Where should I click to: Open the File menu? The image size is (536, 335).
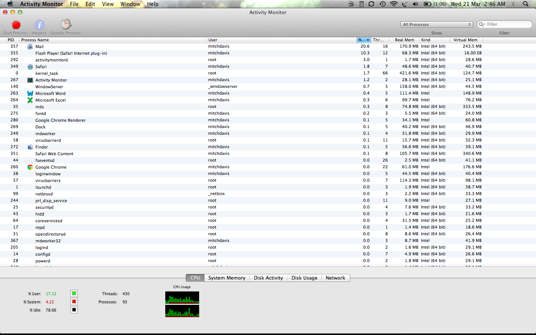tap(74, 4)
